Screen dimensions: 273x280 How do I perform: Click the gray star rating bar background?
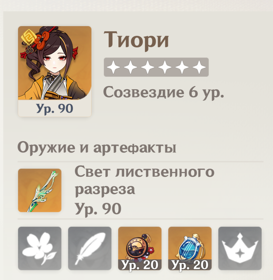click(156, 67)
